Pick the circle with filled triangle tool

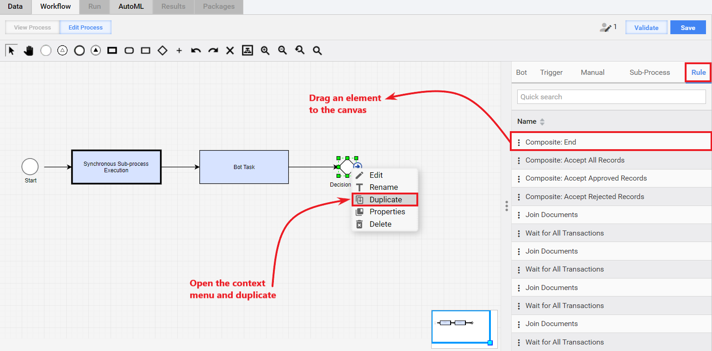pos(96,50)
